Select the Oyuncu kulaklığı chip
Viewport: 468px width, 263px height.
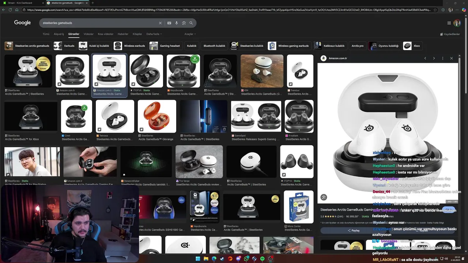click(x=384, y=46)
